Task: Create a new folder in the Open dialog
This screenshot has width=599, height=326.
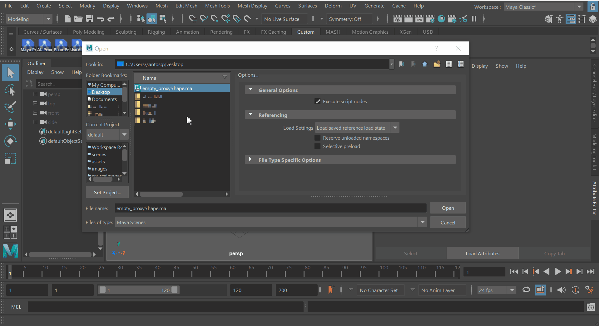Action: 437,64
